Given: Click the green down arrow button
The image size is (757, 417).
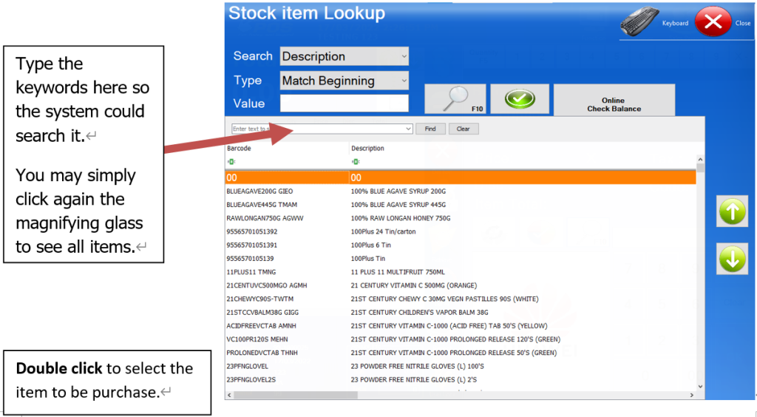Looking at the screenshot, I should (x=732, y=260).
